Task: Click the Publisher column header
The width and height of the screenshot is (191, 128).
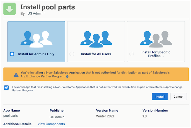Action: tap(57, 111)
